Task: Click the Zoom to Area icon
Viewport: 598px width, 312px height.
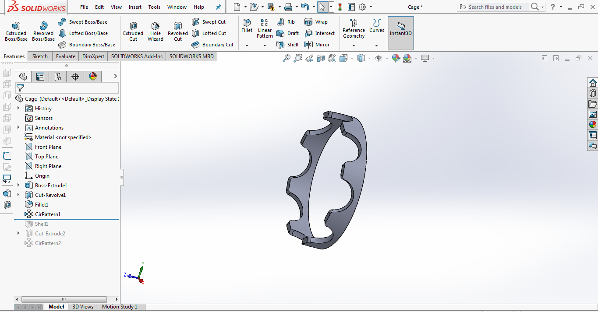Action: click(x=298, y=58)
